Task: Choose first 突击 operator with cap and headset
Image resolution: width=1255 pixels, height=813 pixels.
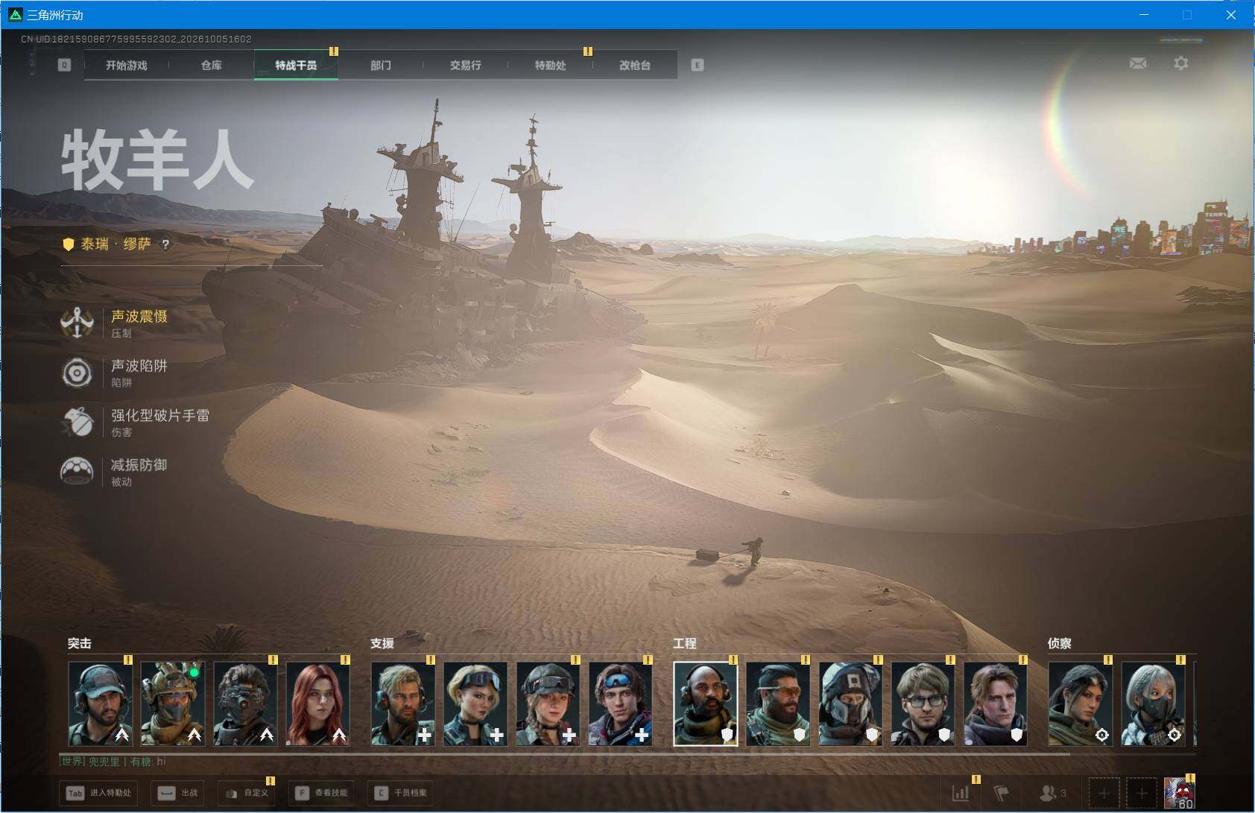Action: pos(101,703)
